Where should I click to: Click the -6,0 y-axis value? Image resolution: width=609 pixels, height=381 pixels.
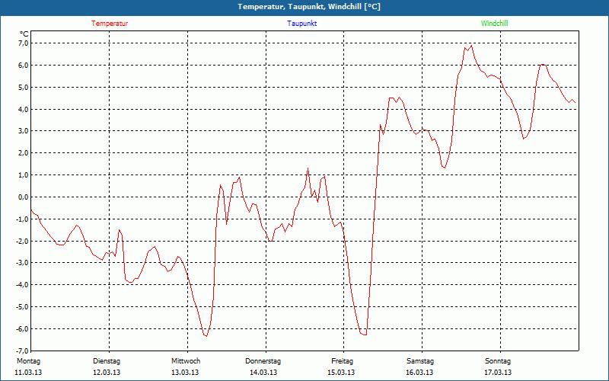22,329
